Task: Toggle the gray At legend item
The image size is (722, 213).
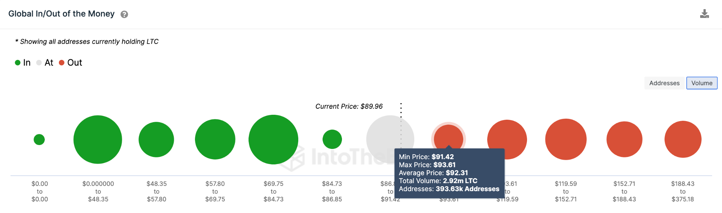Action: (45, 63)
